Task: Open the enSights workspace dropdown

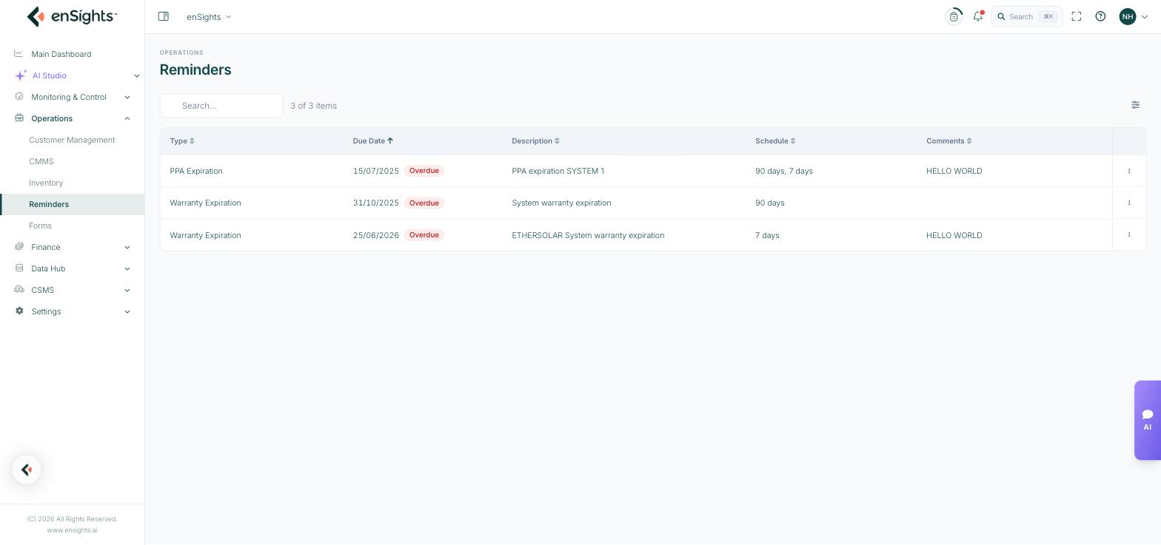Action: [209, 16]
